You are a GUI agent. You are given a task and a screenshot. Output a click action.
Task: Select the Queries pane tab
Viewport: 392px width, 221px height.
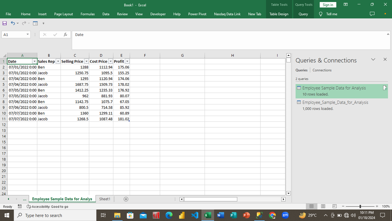pos(301,70)
